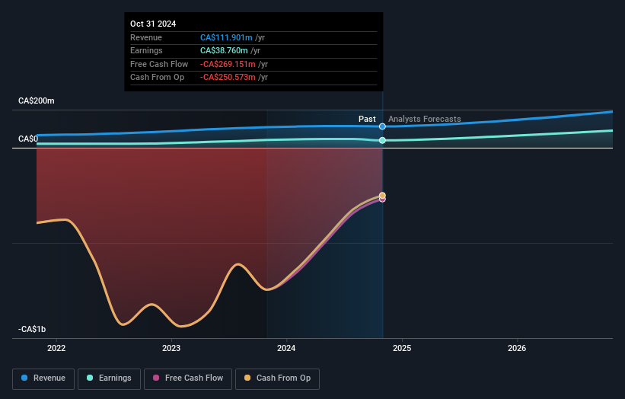Click the Oct 31 2024 tooltip date
625x399 pixels.
pyautogui.click(x=153, y=24)
